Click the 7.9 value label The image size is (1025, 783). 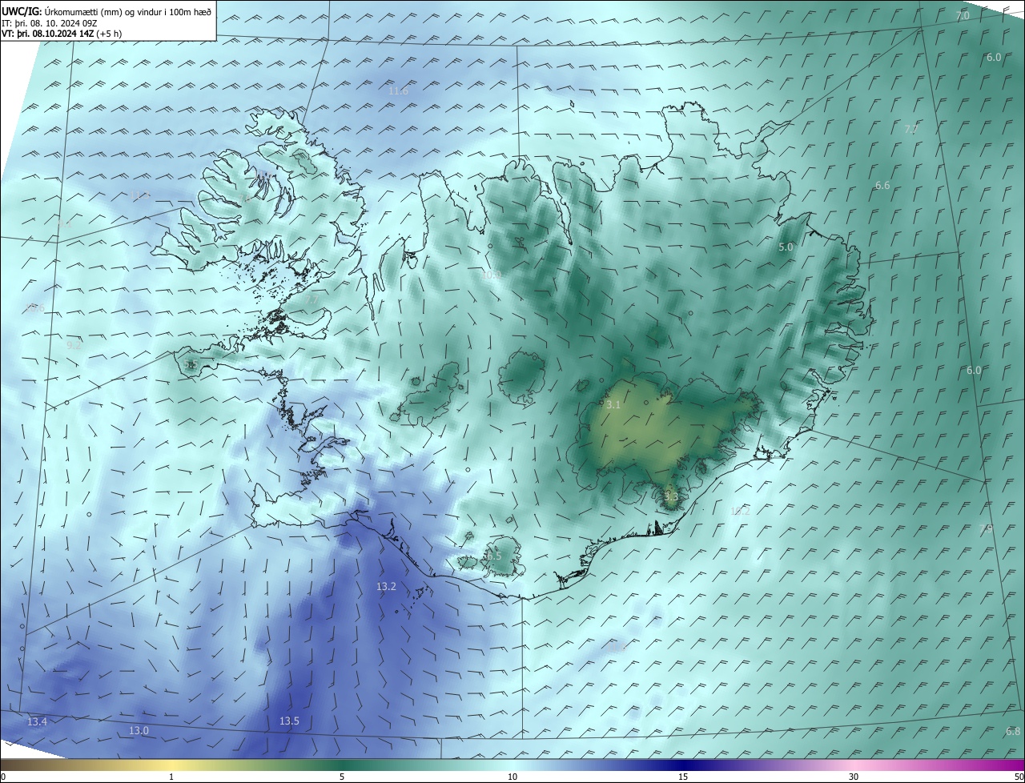tap(986, 529)
